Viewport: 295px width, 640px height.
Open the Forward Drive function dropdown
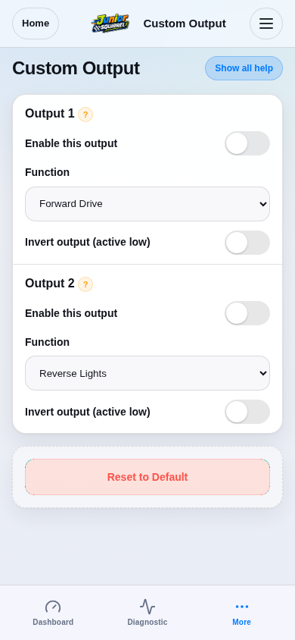pos(147,204)
